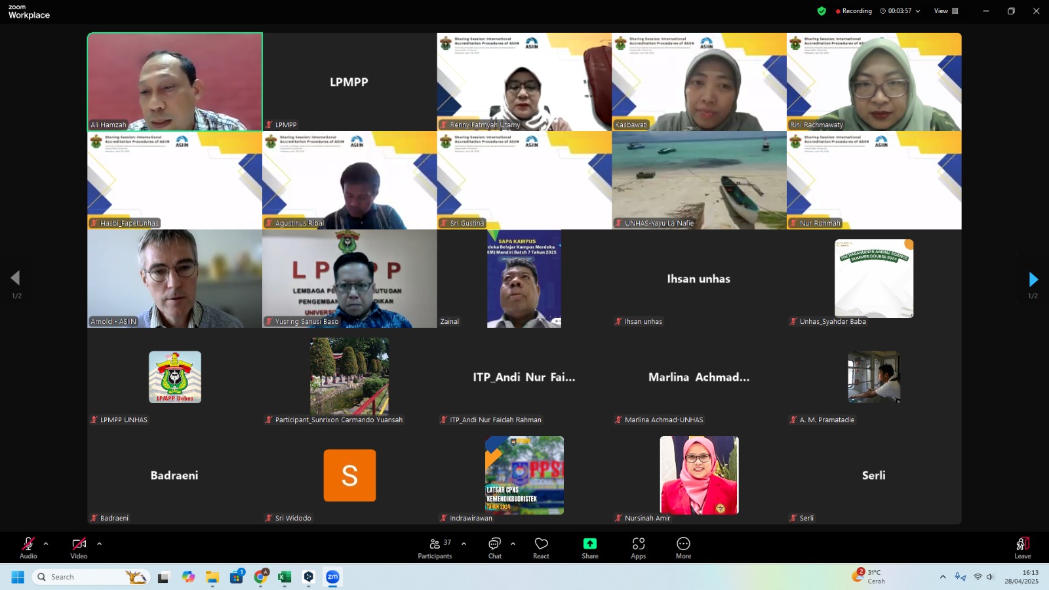Click the green encryption shield icon
Screen dimensions: 1049x590
coord(821,11)
